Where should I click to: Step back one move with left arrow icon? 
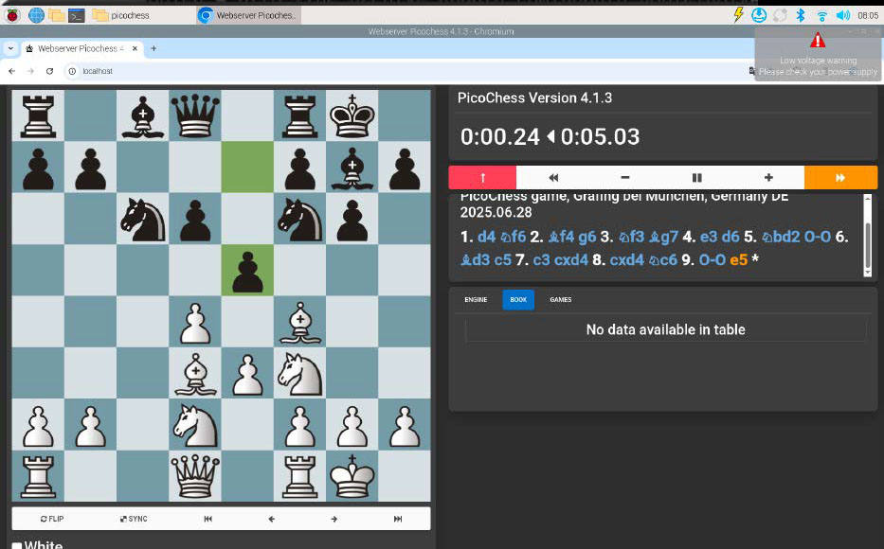(271, 518)
